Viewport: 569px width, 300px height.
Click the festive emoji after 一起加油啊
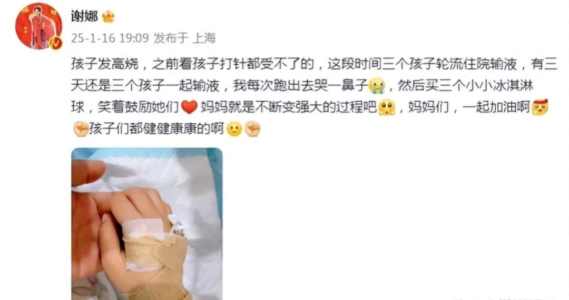540,107
